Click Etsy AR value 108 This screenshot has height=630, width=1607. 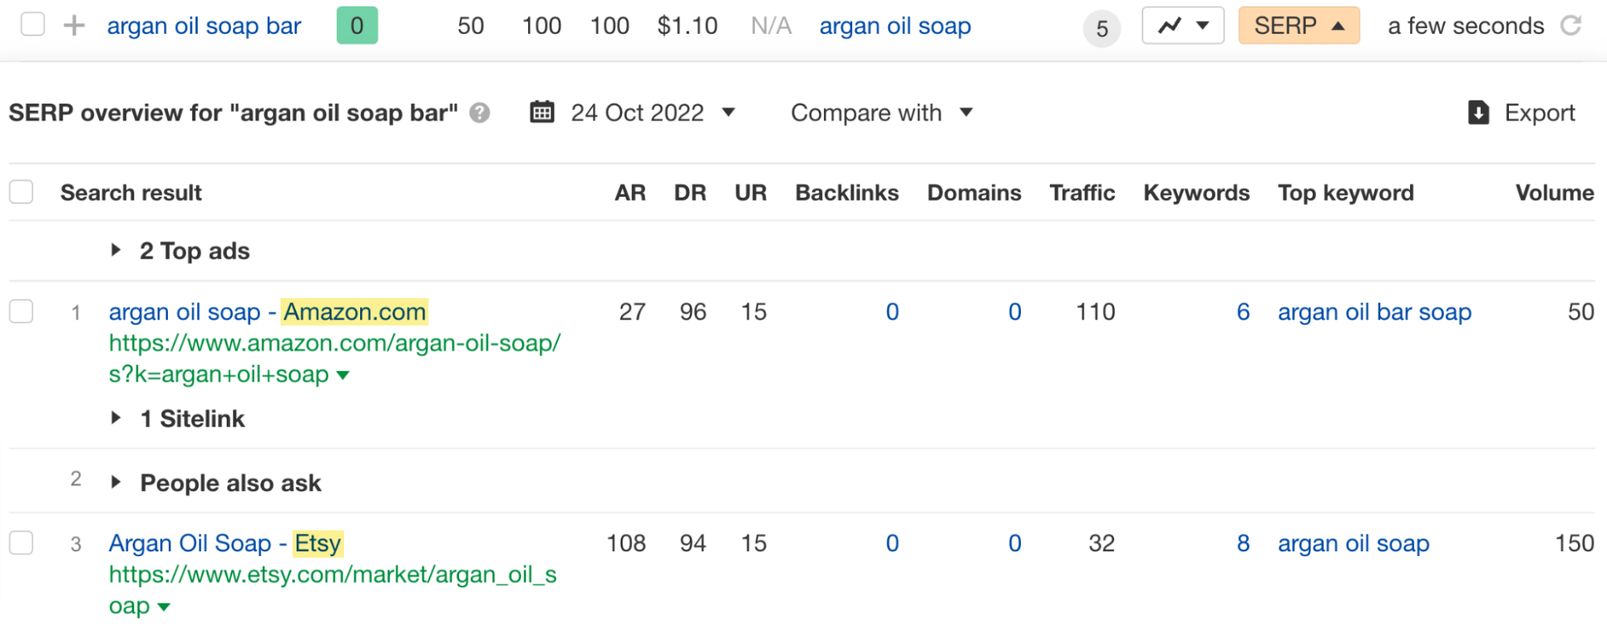click(x=626, y=543)
